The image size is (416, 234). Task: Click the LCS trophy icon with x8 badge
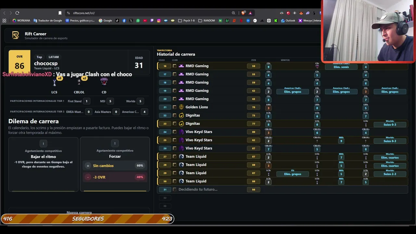pos(55,83)
